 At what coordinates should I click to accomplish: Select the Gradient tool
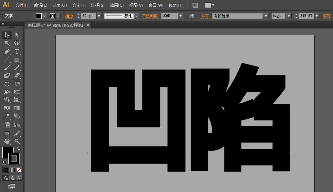[x=17, y=108]
